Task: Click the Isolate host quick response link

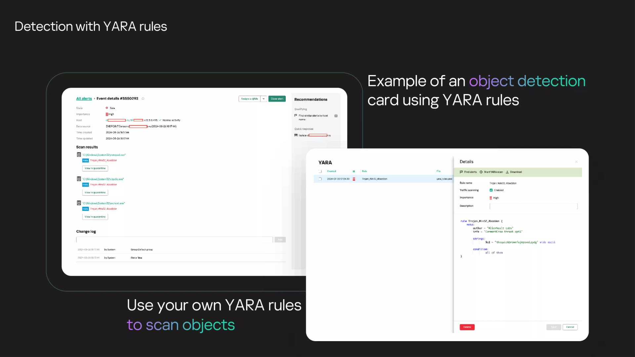Action: click(x=315, y=135)
